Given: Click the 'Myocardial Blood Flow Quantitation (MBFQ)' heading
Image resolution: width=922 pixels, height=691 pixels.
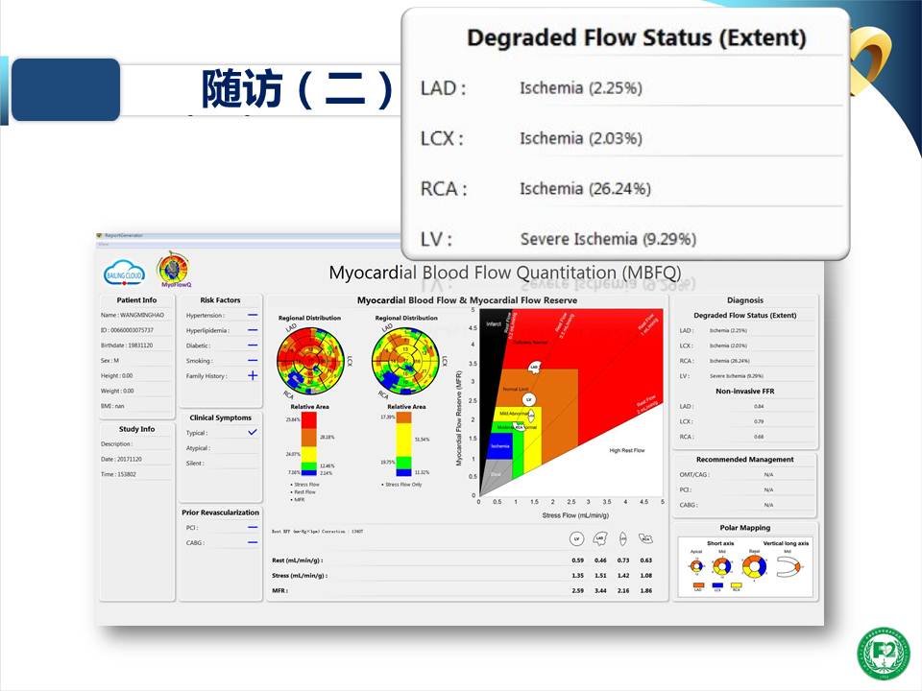Looking at the screenshot, I should click(x=505, y=273).
